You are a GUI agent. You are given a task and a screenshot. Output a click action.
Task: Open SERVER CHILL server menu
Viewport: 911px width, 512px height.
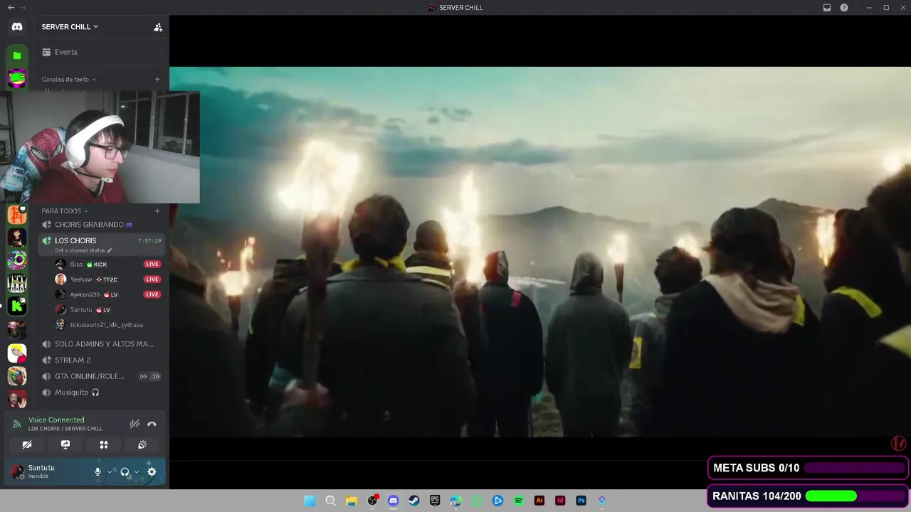tap(70, 27)
